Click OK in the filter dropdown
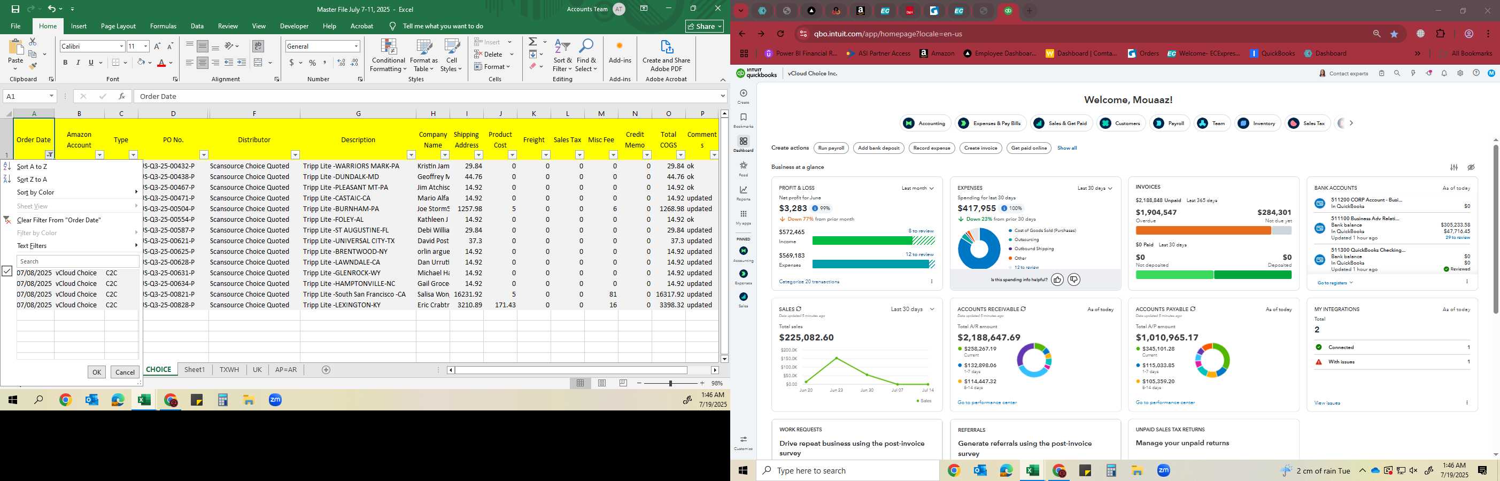1500x481 pixels. point(97,372)
